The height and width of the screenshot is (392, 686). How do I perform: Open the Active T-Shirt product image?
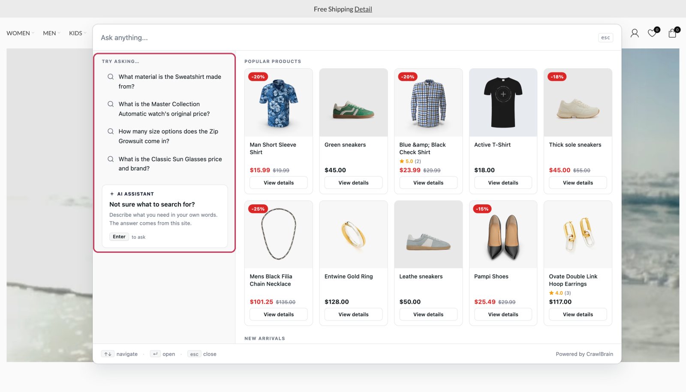[x=503, y=103]
